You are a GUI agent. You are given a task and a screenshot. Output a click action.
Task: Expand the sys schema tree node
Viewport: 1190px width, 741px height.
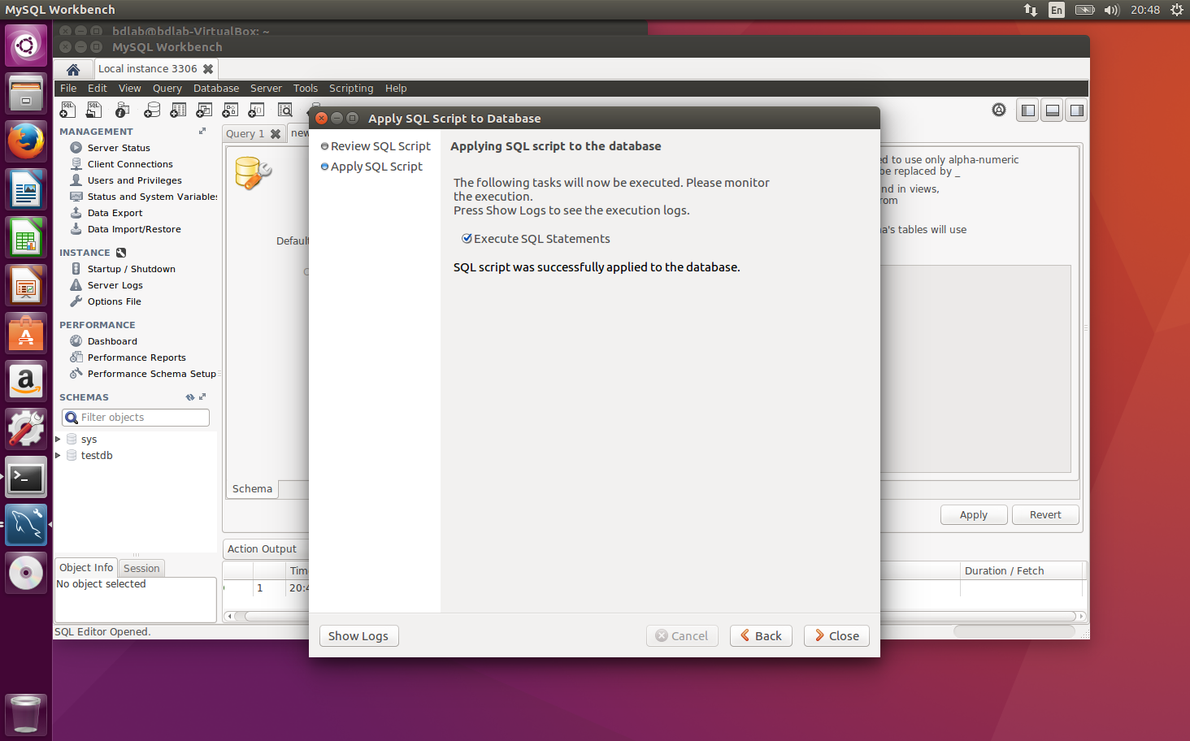pyautogui.click(x=58, y=439)
